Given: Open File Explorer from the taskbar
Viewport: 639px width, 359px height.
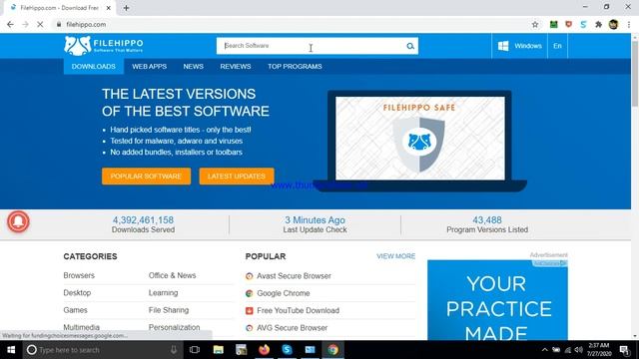Looking at the screenshot, I should [219, 350].
